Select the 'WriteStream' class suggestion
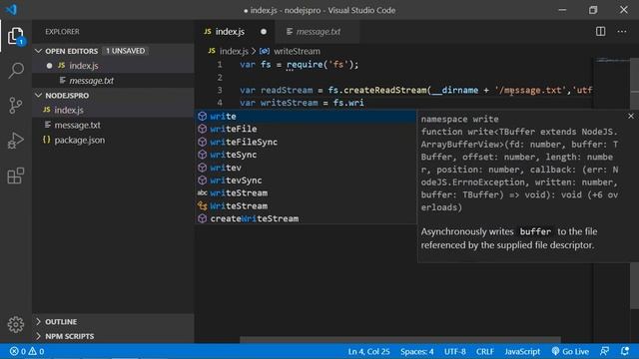The height and width of the screenshot is (359, 639). (306, 206)
